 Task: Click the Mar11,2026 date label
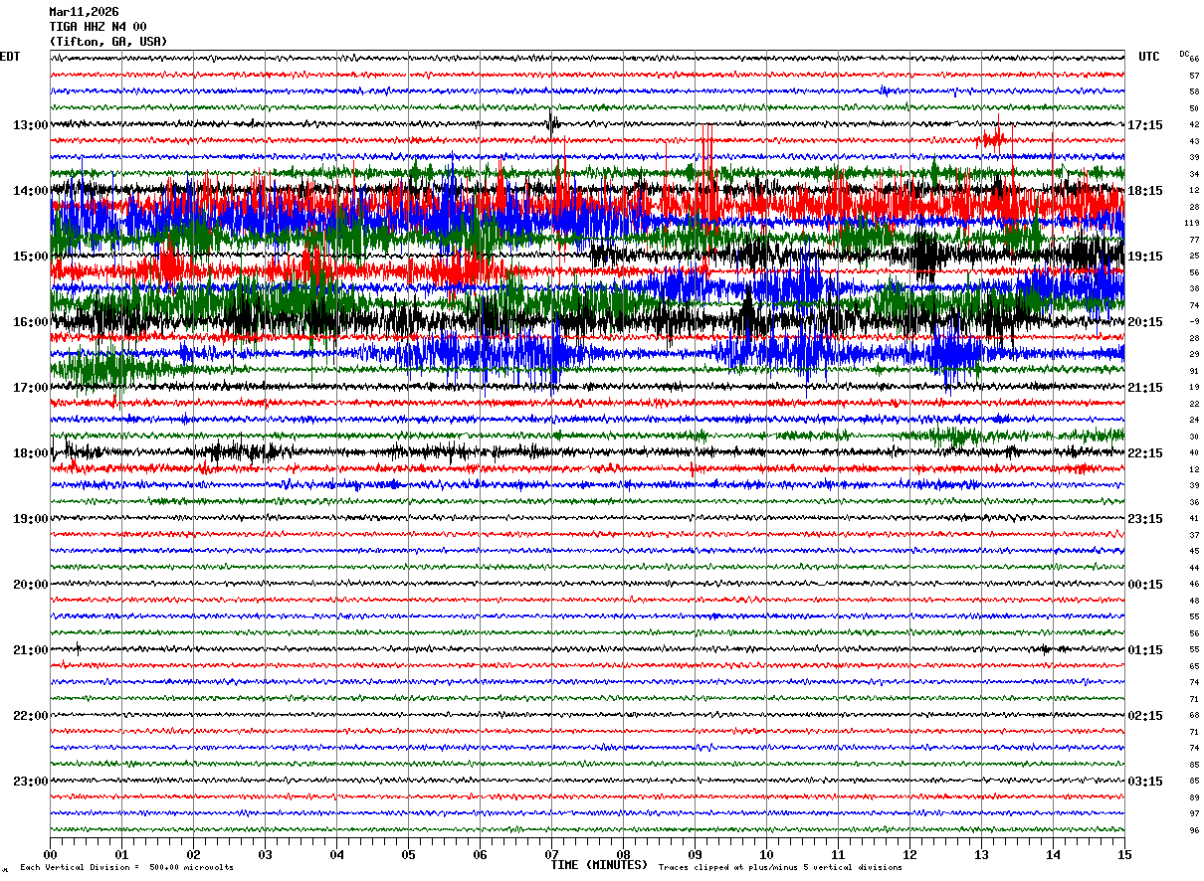click(84, 12)
